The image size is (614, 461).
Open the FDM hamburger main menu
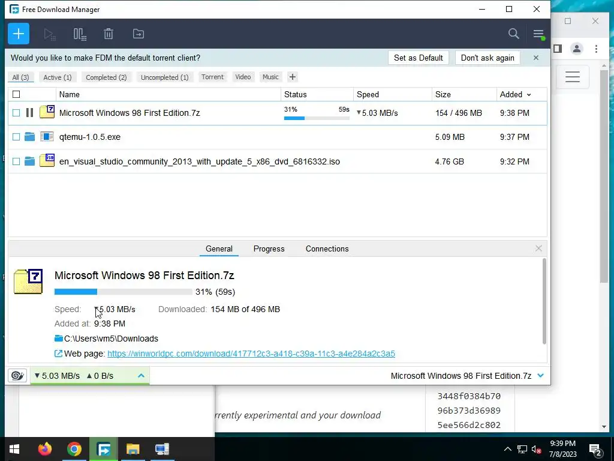point(538,34)
